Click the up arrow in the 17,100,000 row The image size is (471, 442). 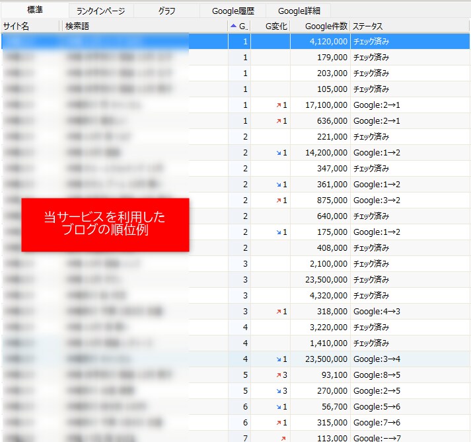279,105
